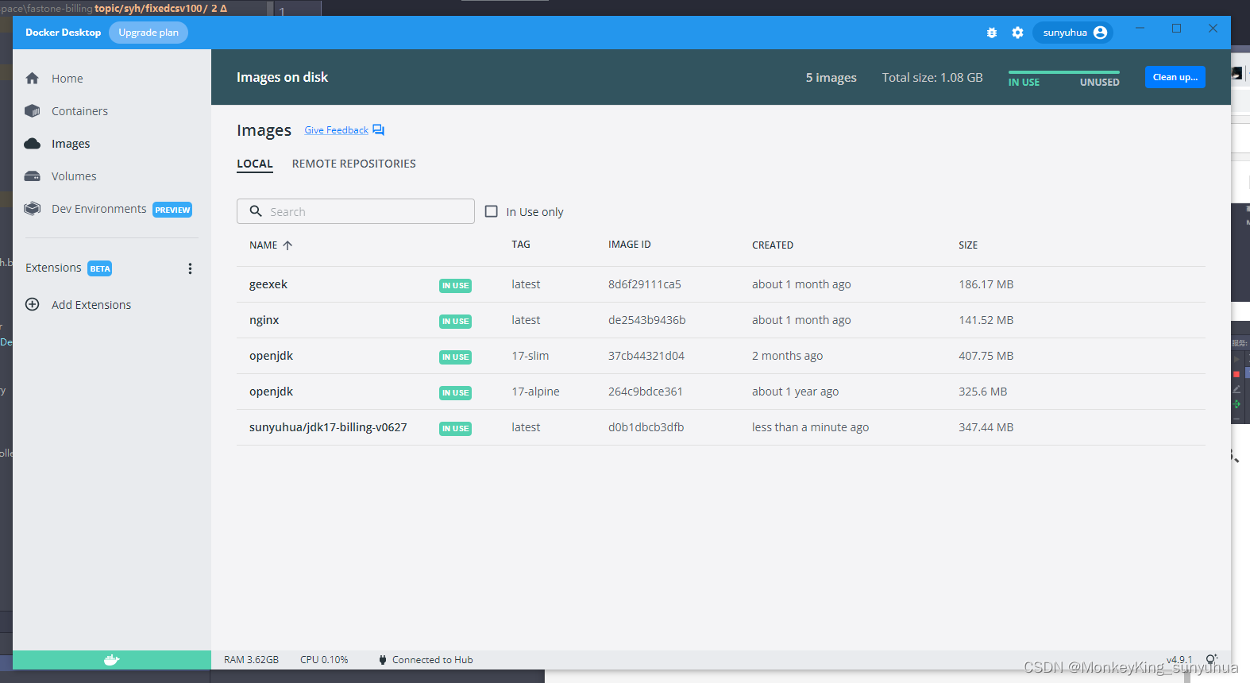Switch to the REMOTE REPOSITORIES tab
The image size is (1250, 683).
click(x=354, y=164)
